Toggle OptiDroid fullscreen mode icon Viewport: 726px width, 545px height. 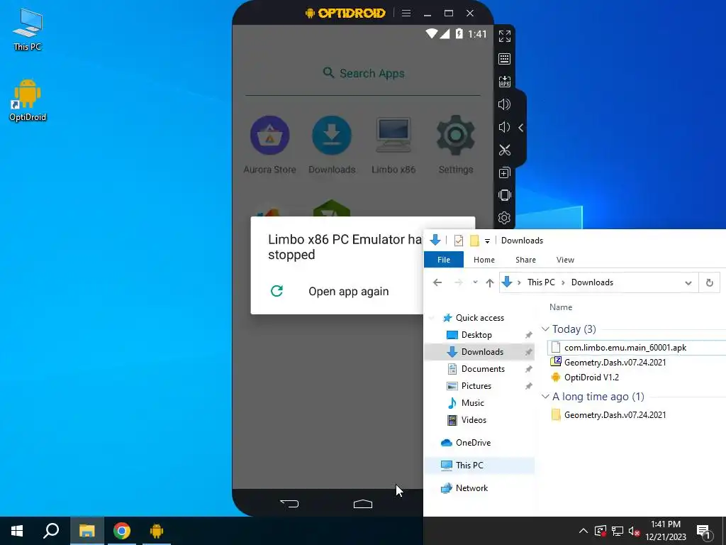(x=504, y=36)
